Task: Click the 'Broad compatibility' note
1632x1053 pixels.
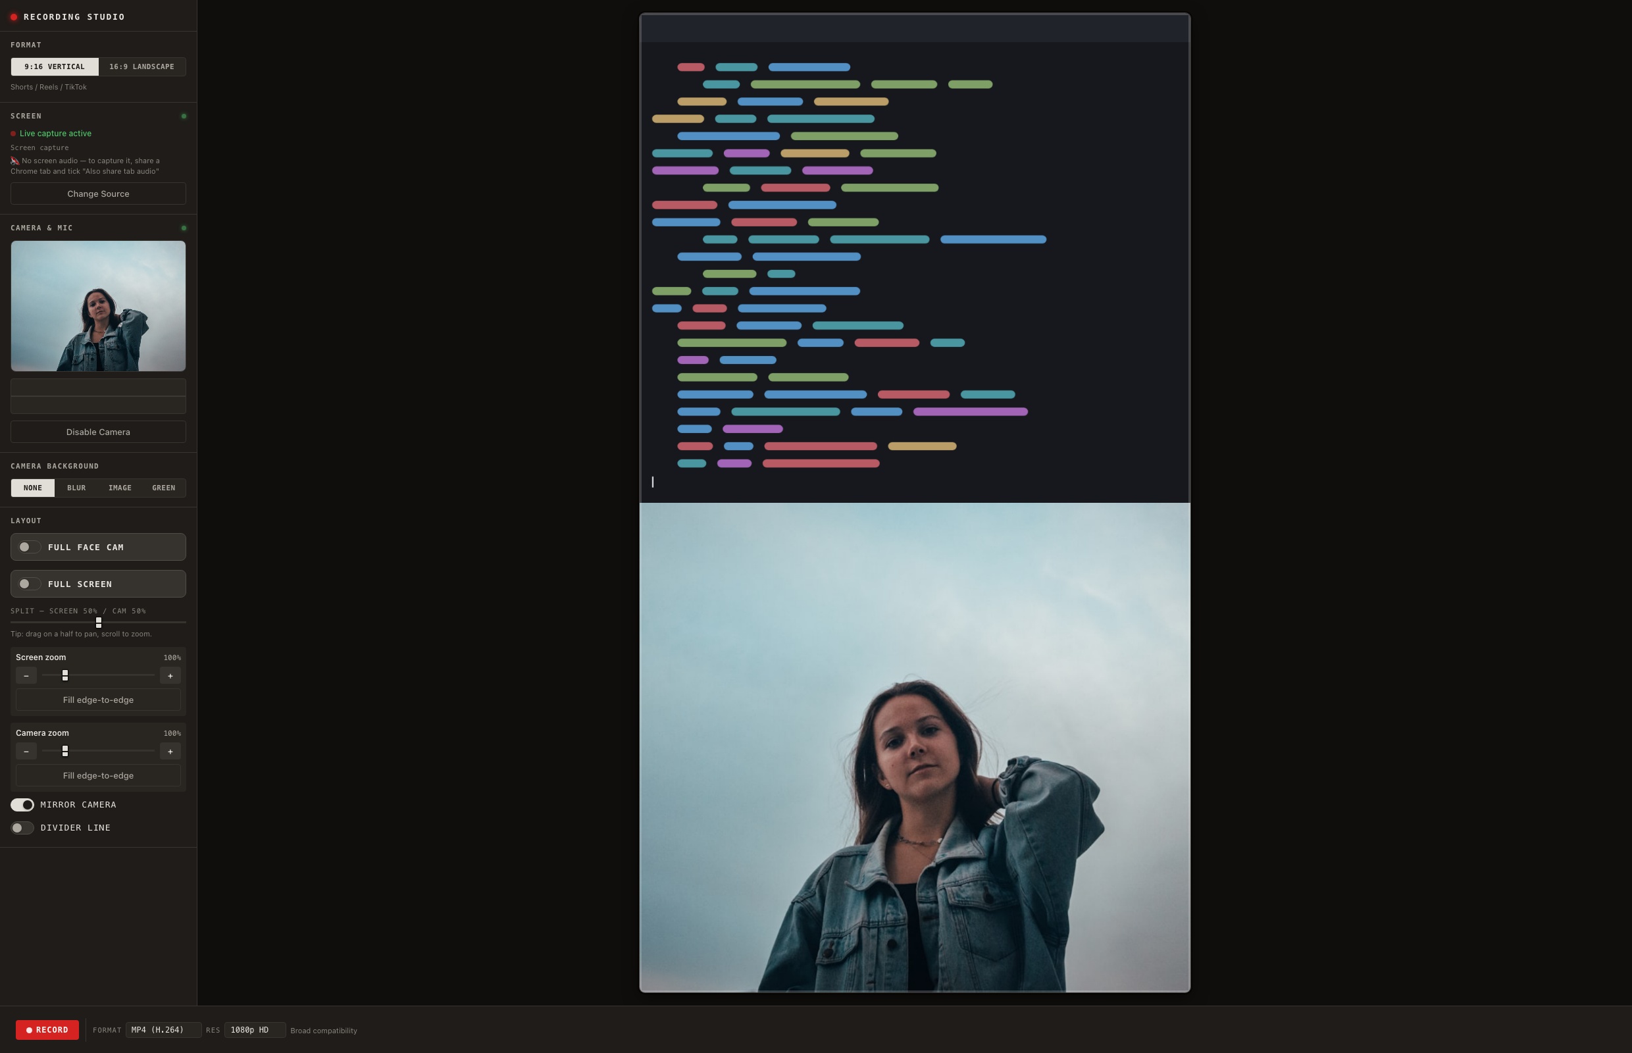Action: [323, 1031]
